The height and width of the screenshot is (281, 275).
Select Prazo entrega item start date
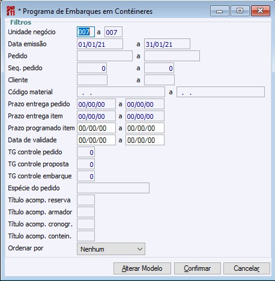tap(96, 116)
